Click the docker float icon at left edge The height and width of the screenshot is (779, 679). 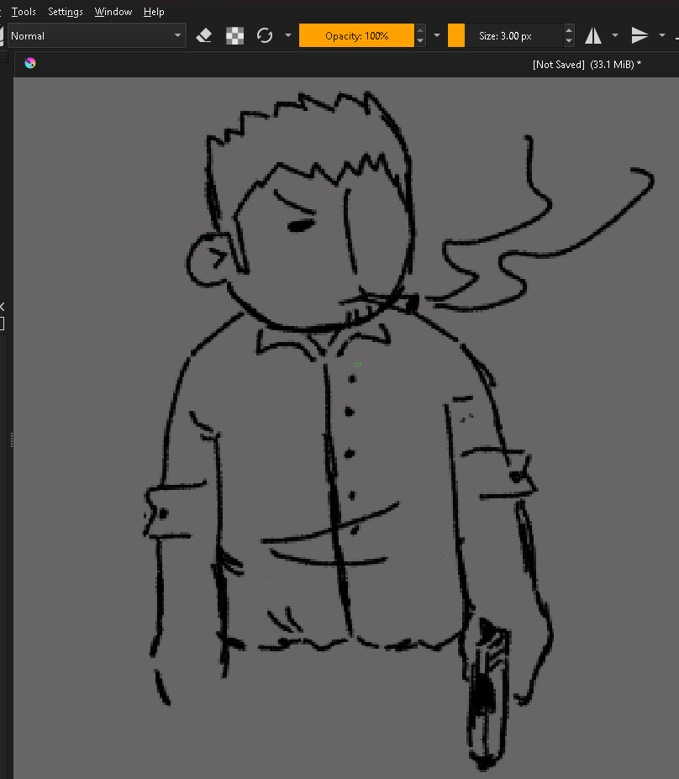pos(2,324)
